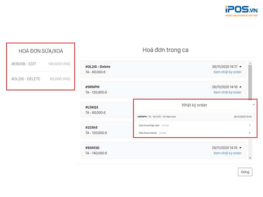Close the Nhật ký order popup
This screenshot has height=197, width=263.
[x=253, y=105]
